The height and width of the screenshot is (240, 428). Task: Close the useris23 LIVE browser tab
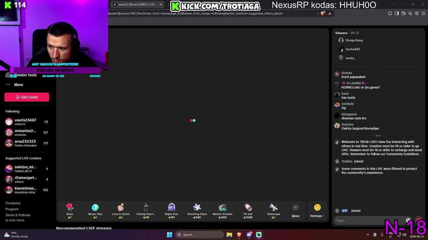click(160, 4)
